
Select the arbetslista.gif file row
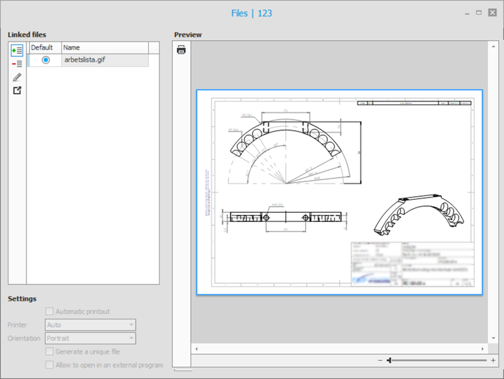click(105, 60)
